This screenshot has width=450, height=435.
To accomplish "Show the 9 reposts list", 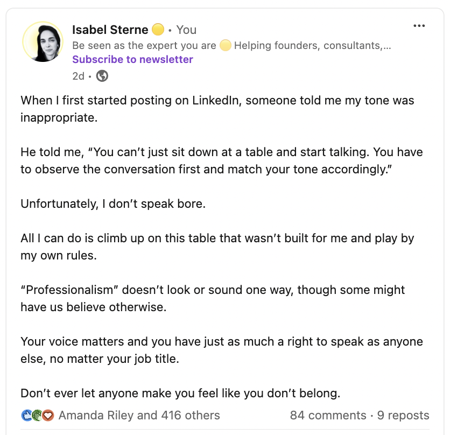I will point(403,416).
